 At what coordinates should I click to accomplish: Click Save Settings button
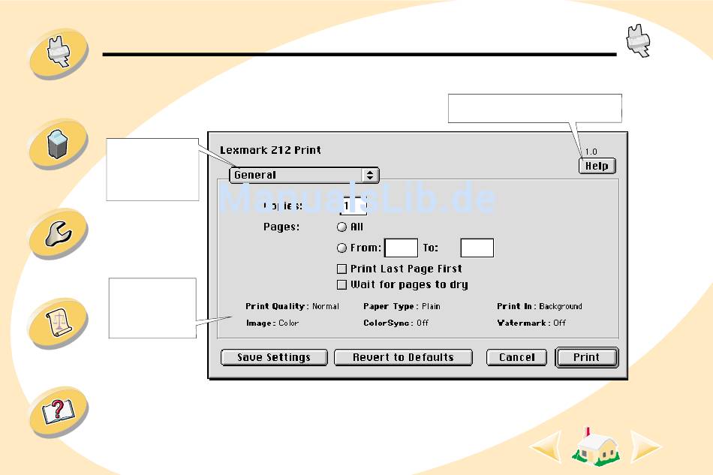(x=274, y=357)
